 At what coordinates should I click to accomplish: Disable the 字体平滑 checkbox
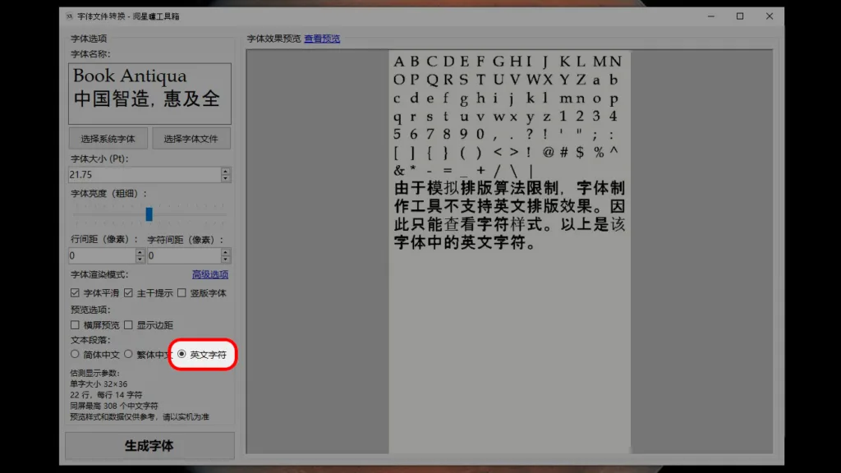(x=75, y=292)
